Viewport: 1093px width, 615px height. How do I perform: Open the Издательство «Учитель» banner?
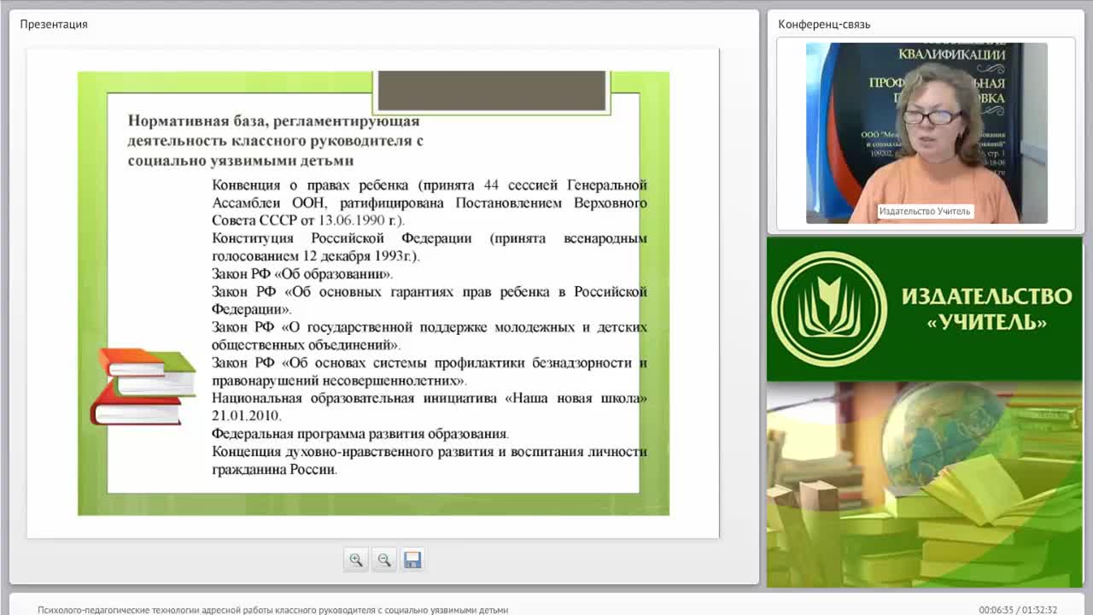point(925,309)
